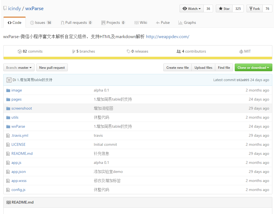
Task: Click the README.md file icon in list
Action: click(8, 154)
